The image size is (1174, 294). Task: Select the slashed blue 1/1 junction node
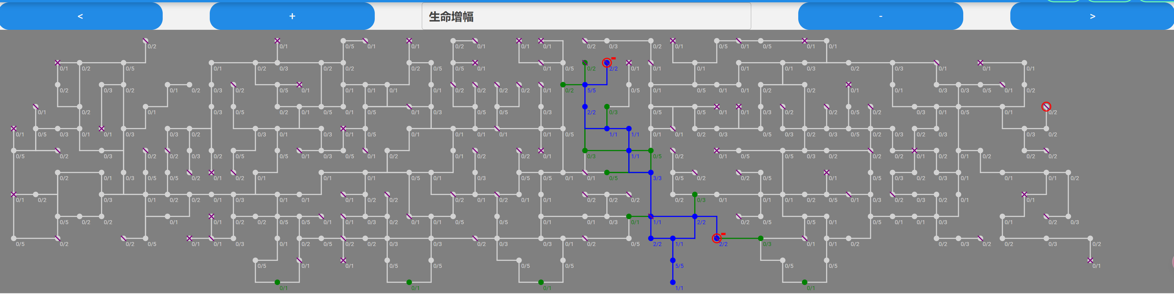pyautogui.click(x=651, y=216)
